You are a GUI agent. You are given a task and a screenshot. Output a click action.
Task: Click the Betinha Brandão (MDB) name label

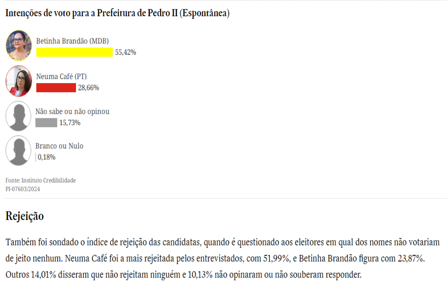coord(72,41)
